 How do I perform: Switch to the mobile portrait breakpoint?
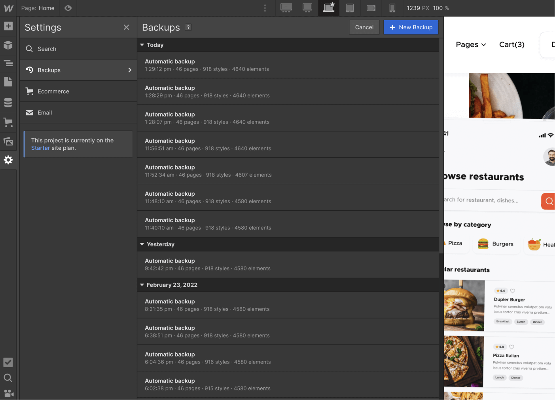pos(392,8)
